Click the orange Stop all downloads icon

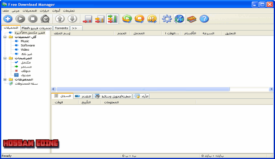coord(139,19)
